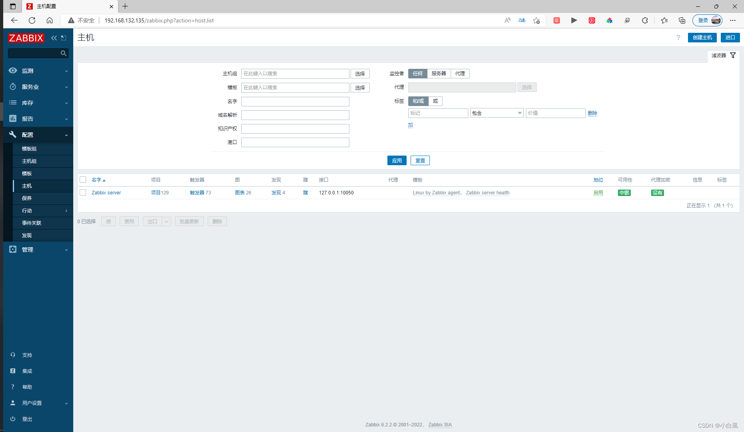
Task: Click the sidebar search magnifier icon
Action: coord(63,53)
